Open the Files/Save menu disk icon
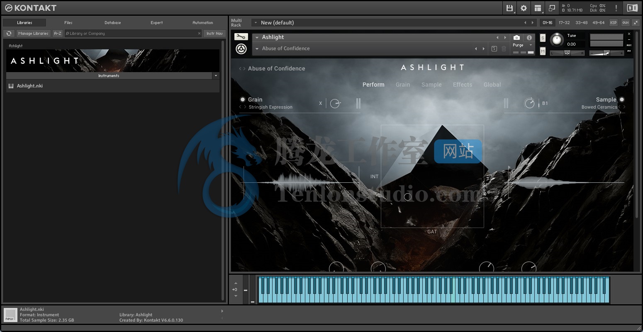 click(510, 8)
